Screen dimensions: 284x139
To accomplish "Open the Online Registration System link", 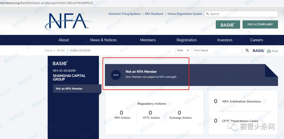I will pyautogui.click(x=185, y=14).
